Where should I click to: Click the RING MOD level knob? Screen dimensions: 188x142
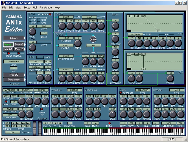click(x=115, y=39)
